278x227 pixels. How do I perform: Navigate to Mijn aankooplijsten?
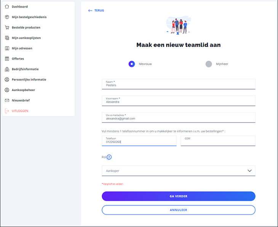[26, 38]
